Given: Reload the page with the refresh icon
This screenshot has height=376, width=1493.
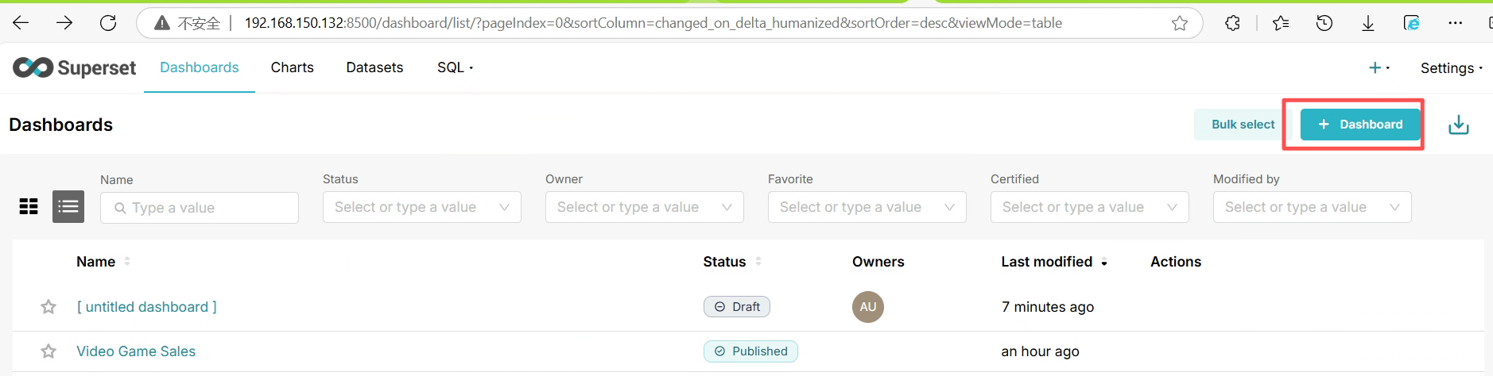Looking at the screenshot, I should pos(108,23).
